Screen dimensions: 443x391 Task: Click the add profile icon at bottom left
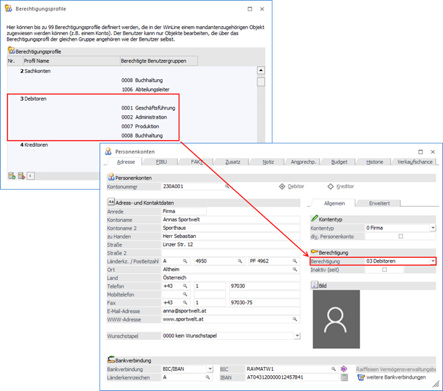[12, 176]
